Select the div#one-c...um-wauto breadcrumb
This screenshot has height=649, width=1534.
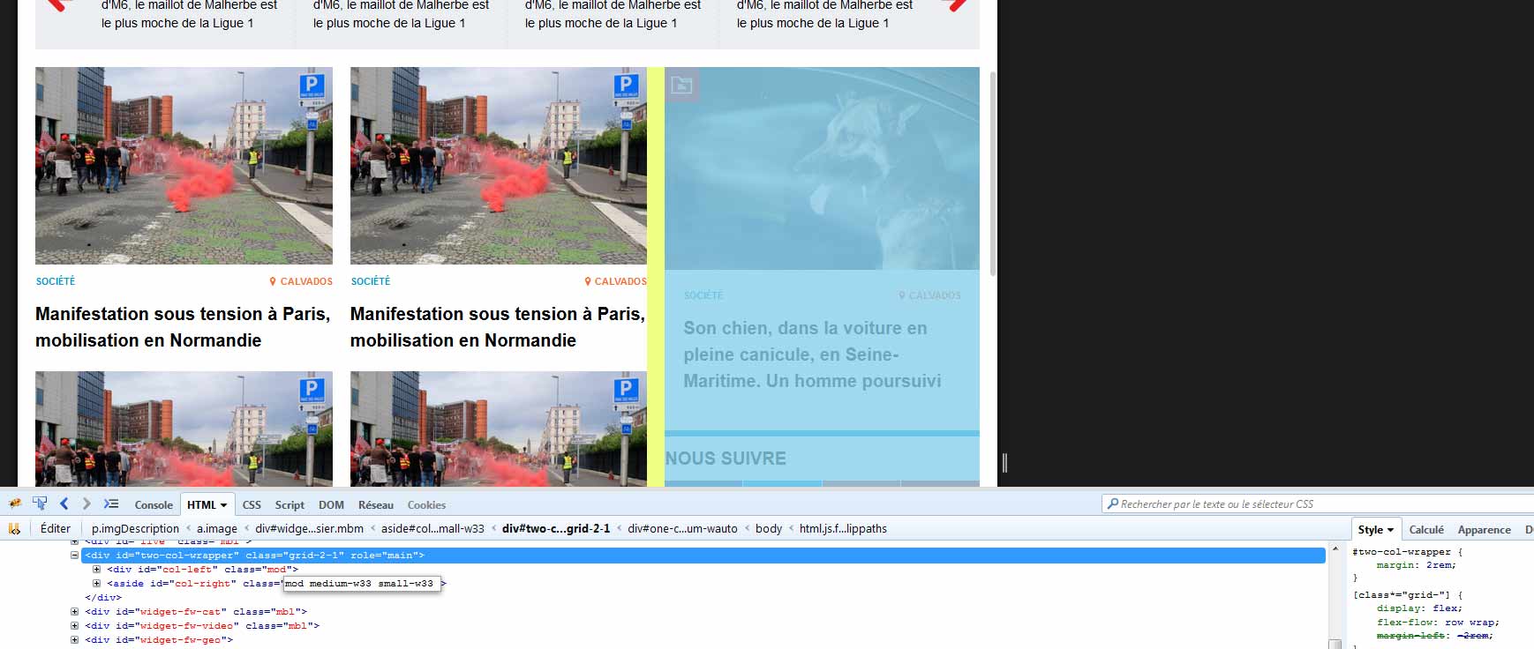click(682, 529)
